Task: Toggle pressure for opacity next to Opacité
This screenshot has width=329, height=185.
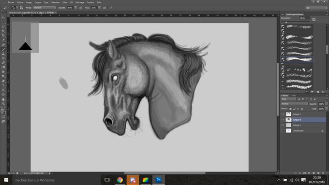Action: pos(81,8)
